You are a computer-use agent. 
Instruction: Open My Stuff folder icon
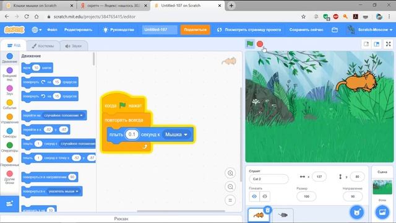click(335, 30)
